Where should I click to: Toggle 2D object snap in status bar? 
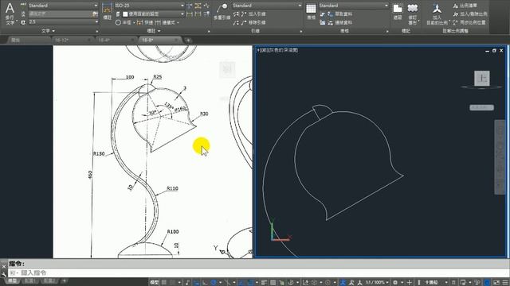tap(250, 282)
